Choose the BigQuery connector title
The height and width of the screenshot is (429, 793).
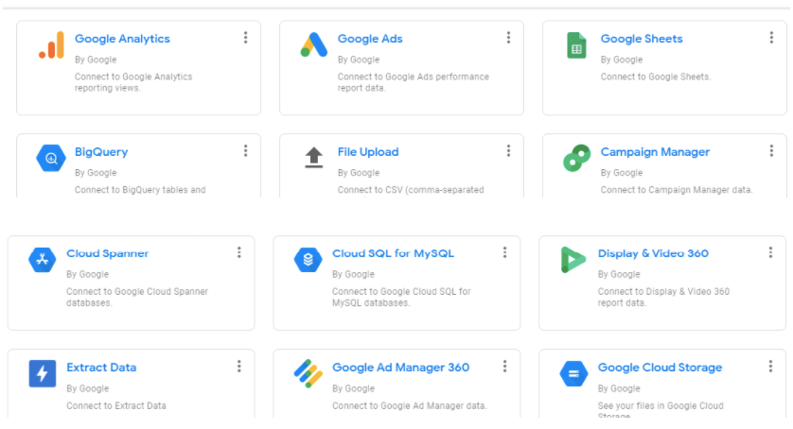coord(101,152)
